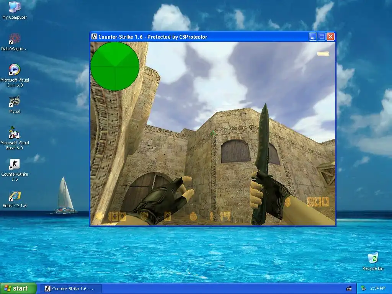Select the Microsoft Visual C++ 6.0 shortcut
This screenshot has height=294, width=392.
[15, 75]
